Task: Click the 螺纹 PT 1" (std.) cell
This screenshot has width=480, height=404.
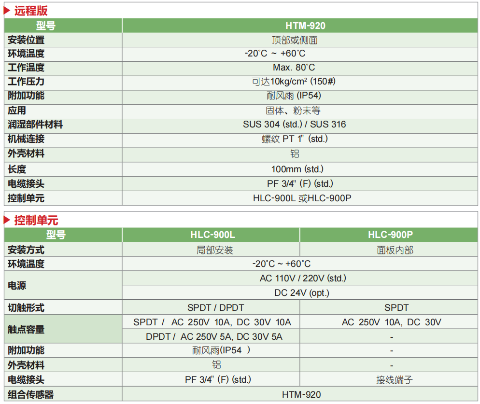Action: coord(300,140)
